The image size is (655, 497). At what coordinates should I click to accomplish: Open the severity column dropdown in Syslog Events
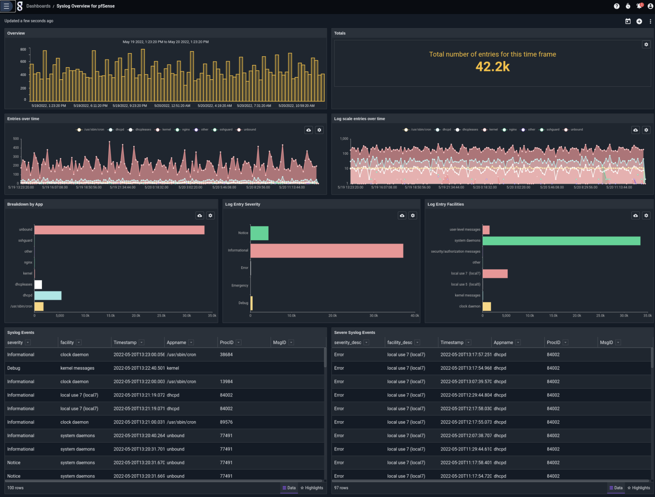coord(28,343)
